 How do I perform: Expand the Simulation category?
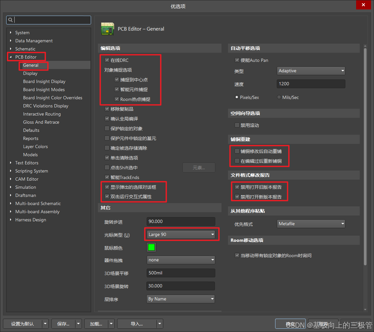pos(10,187)
